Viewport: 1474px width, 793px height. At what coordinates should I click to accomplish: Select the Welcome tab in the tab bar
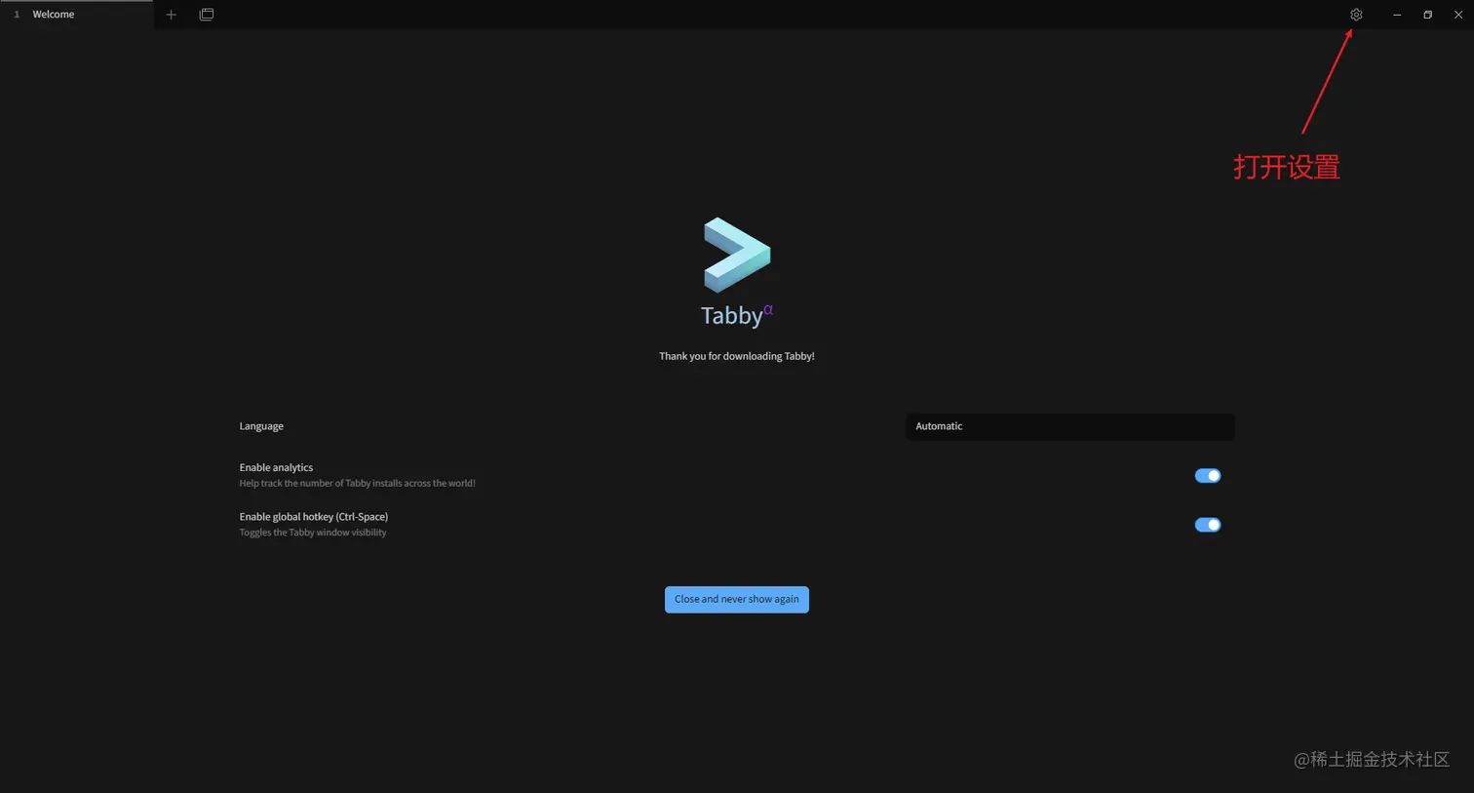point(55,14)
